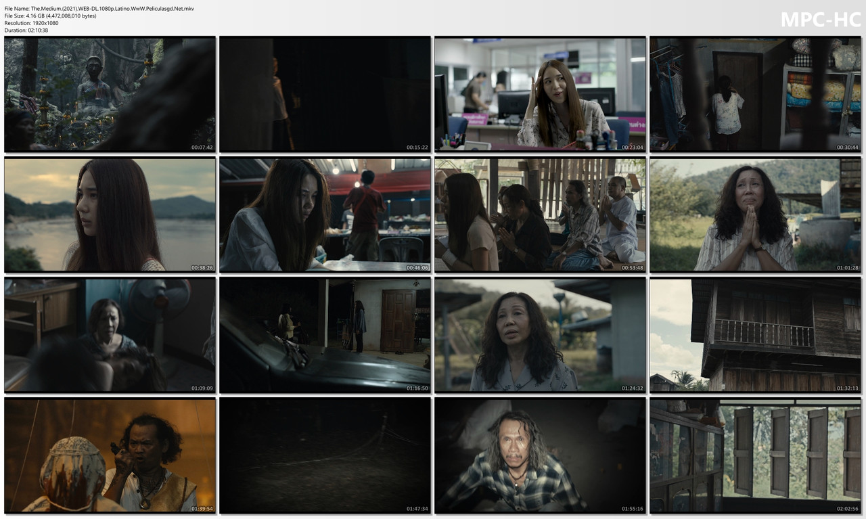Open the group praying thumbnail 00:53:48
Image resolution: width=866 pixels, height=519 pixels.
tap(540, 215)
